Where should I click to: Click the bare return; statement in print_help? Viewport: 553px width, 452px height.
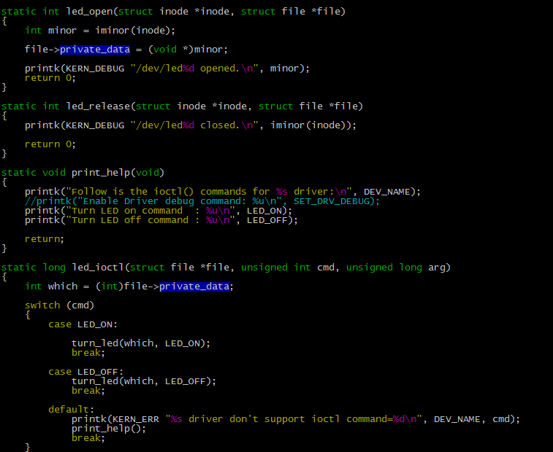pos(45,239)
